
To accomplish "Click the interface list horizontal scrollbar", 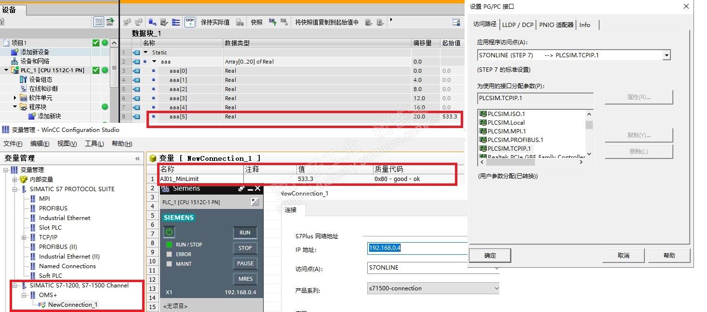I will pos(532,162).
